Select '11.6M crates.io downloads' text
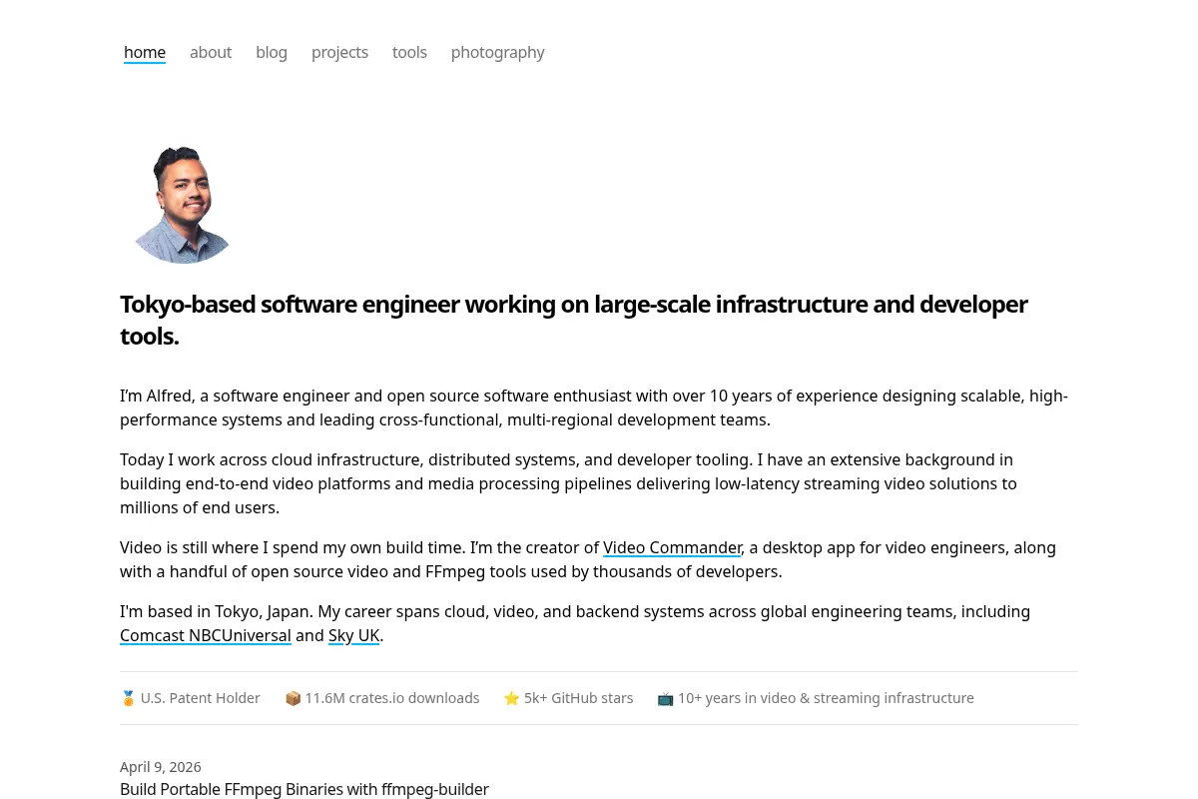The image size is (1198, 799). 392,698
